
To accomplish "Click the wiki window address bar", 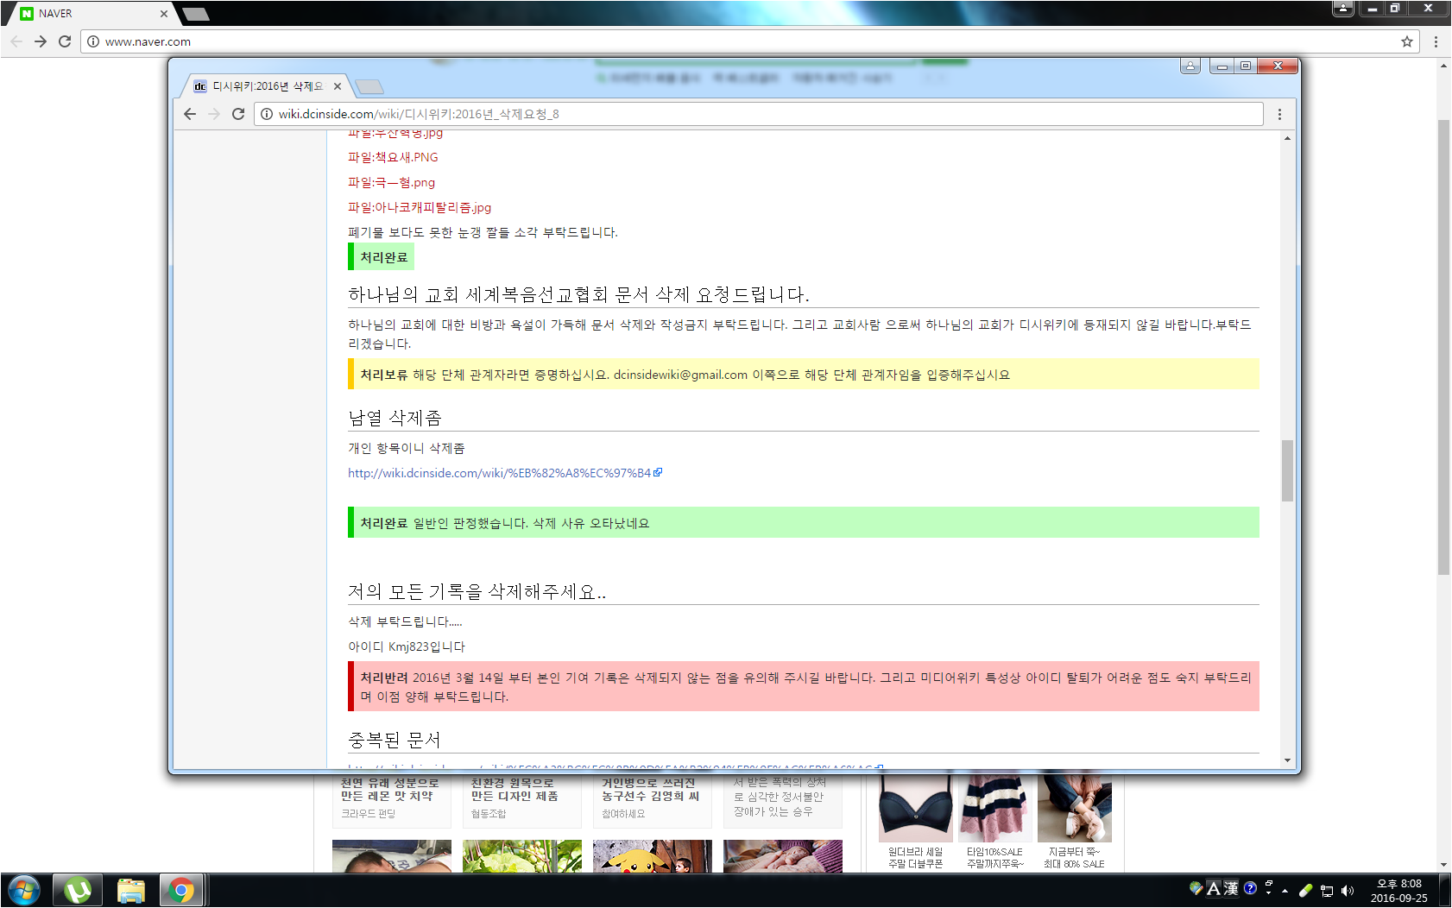I will tap(760, 114).
